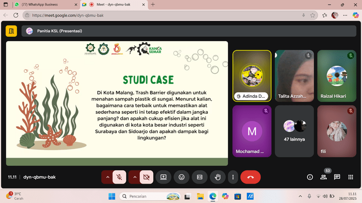The height and width of the screenshot is (203, 362).
Task: Open a new browser tab
Action: point(153,5)
